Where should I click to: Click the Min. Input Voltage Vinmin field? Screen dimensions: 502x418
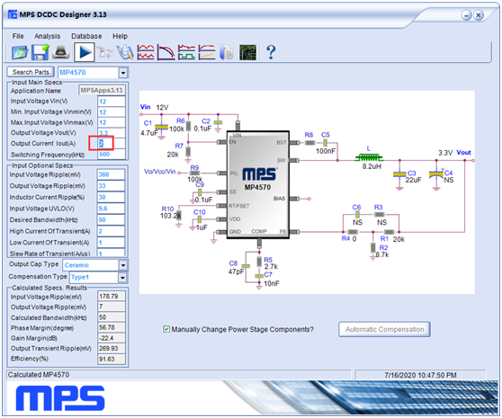coord(112,112)
